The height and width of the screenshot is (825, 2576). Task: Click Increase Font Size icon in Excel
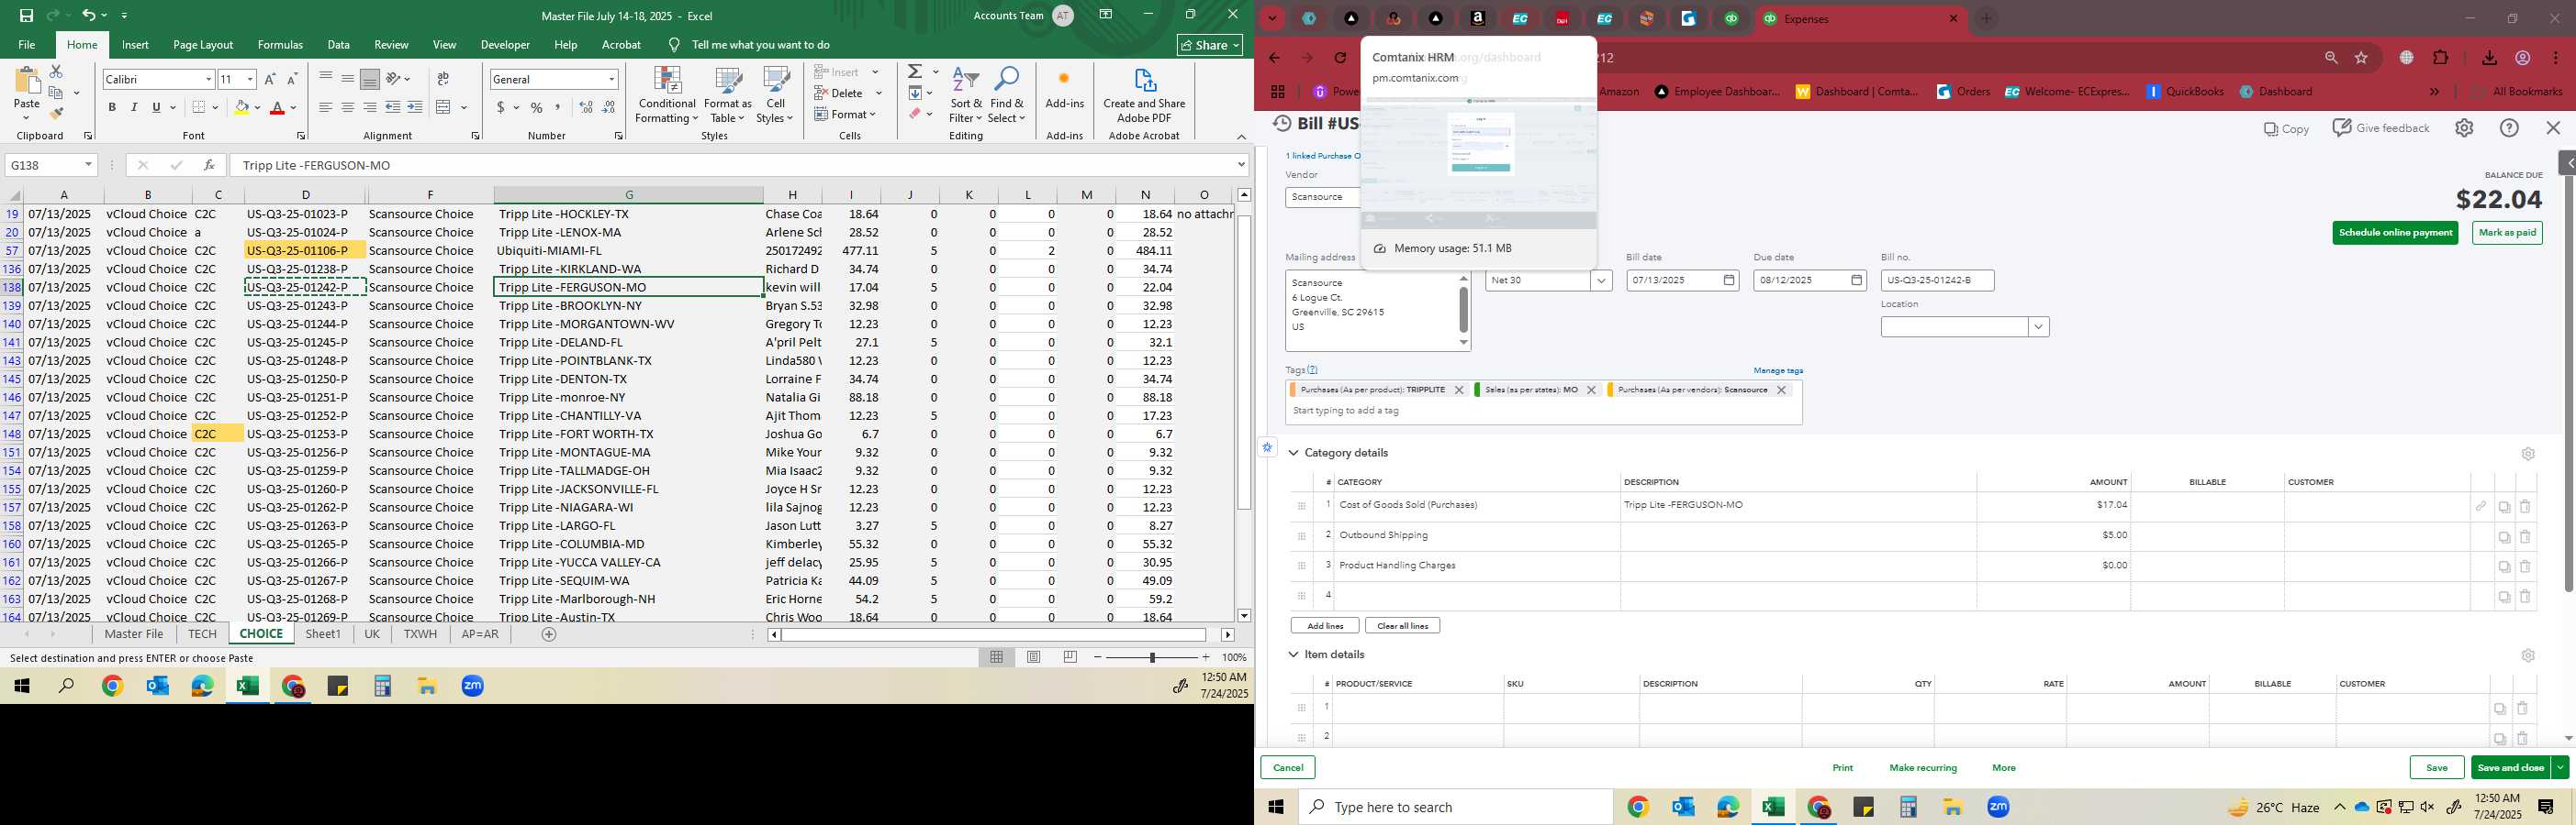click(270, 79)
